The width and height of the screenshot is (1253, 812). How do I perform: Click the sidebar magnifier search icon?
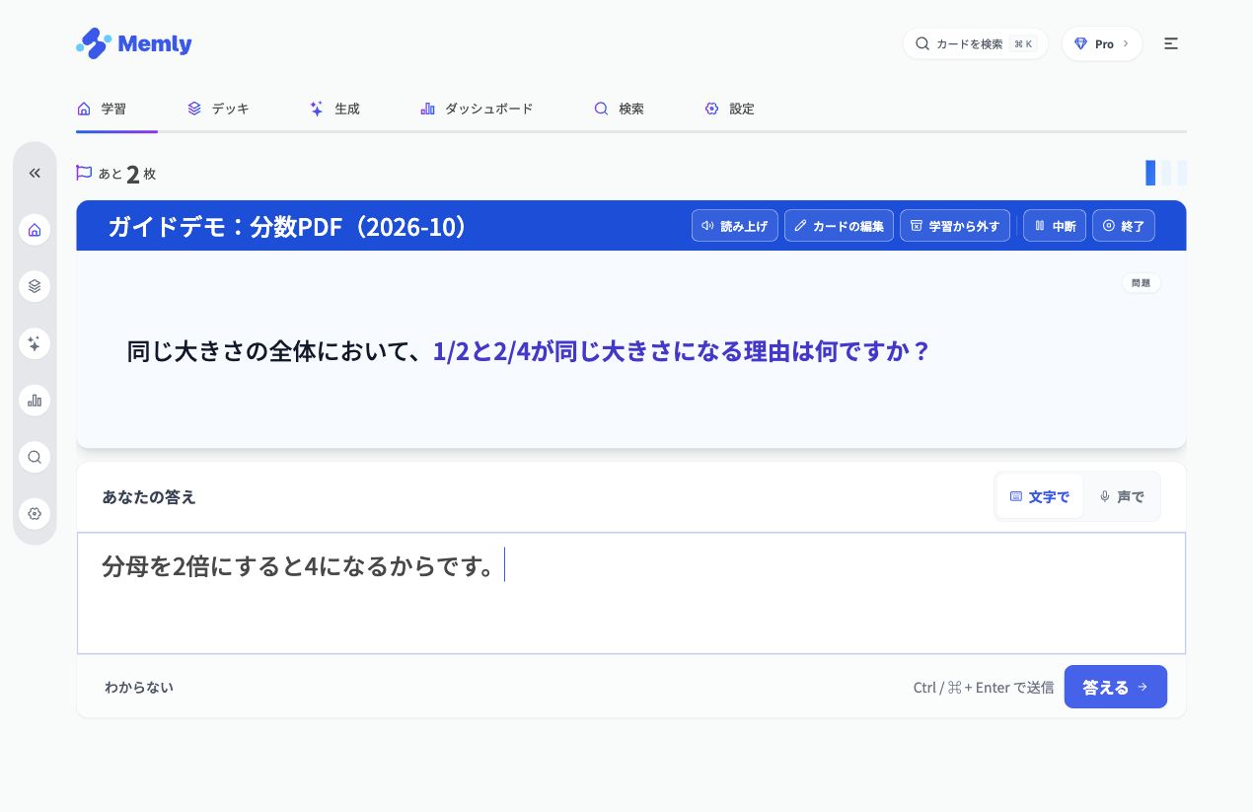click(35, 457)
